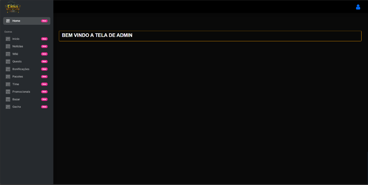Open the user profile icon
This screenshot has height=185, width=368.
[x=358, y=7]
